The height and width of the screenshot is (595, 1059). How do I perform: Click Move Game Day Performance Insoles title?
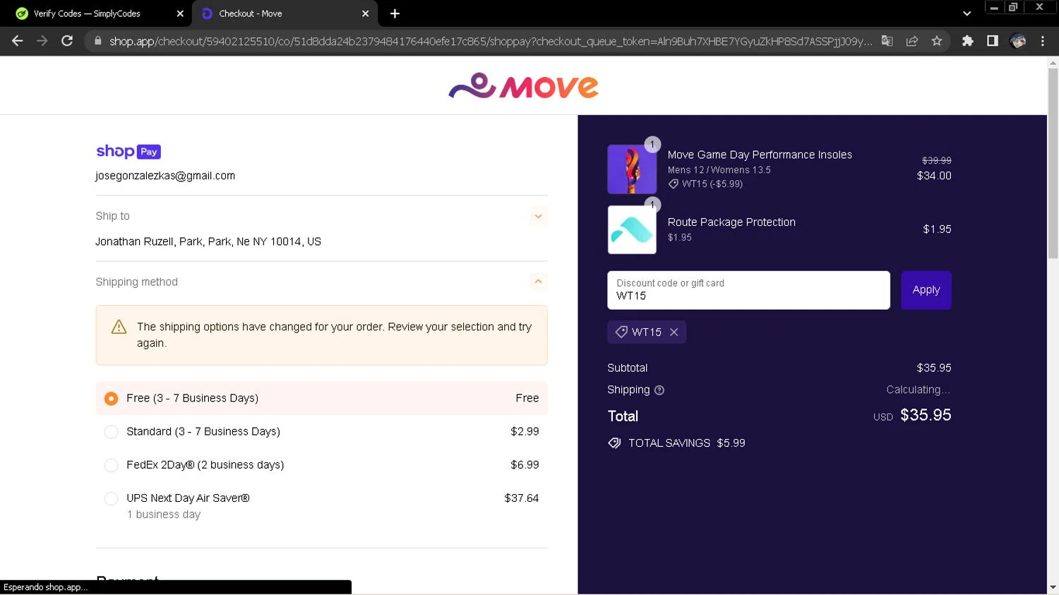click(760, 155)
